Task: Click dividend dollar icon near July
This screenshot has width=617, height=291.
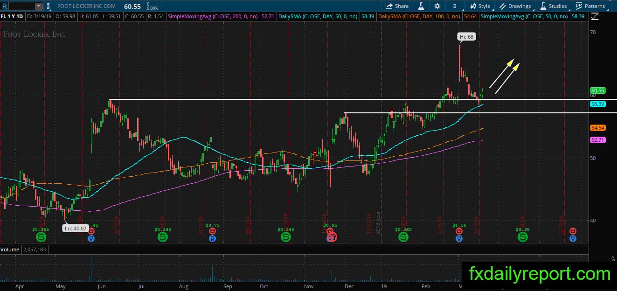Action: tap(162, 237)
